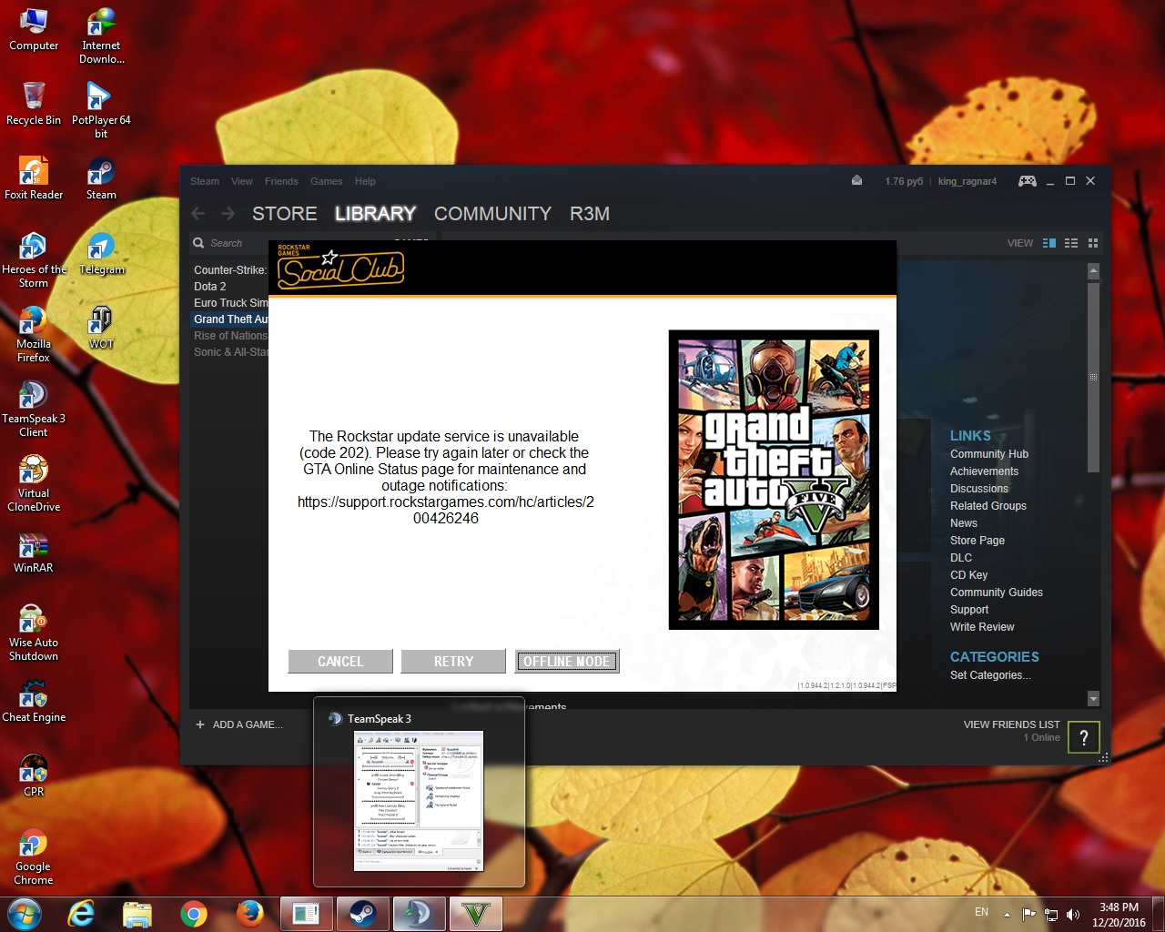Open Steam Big Picture controller icon
Viewport: 1165px width, 932px height.
tap(1027, 181)
